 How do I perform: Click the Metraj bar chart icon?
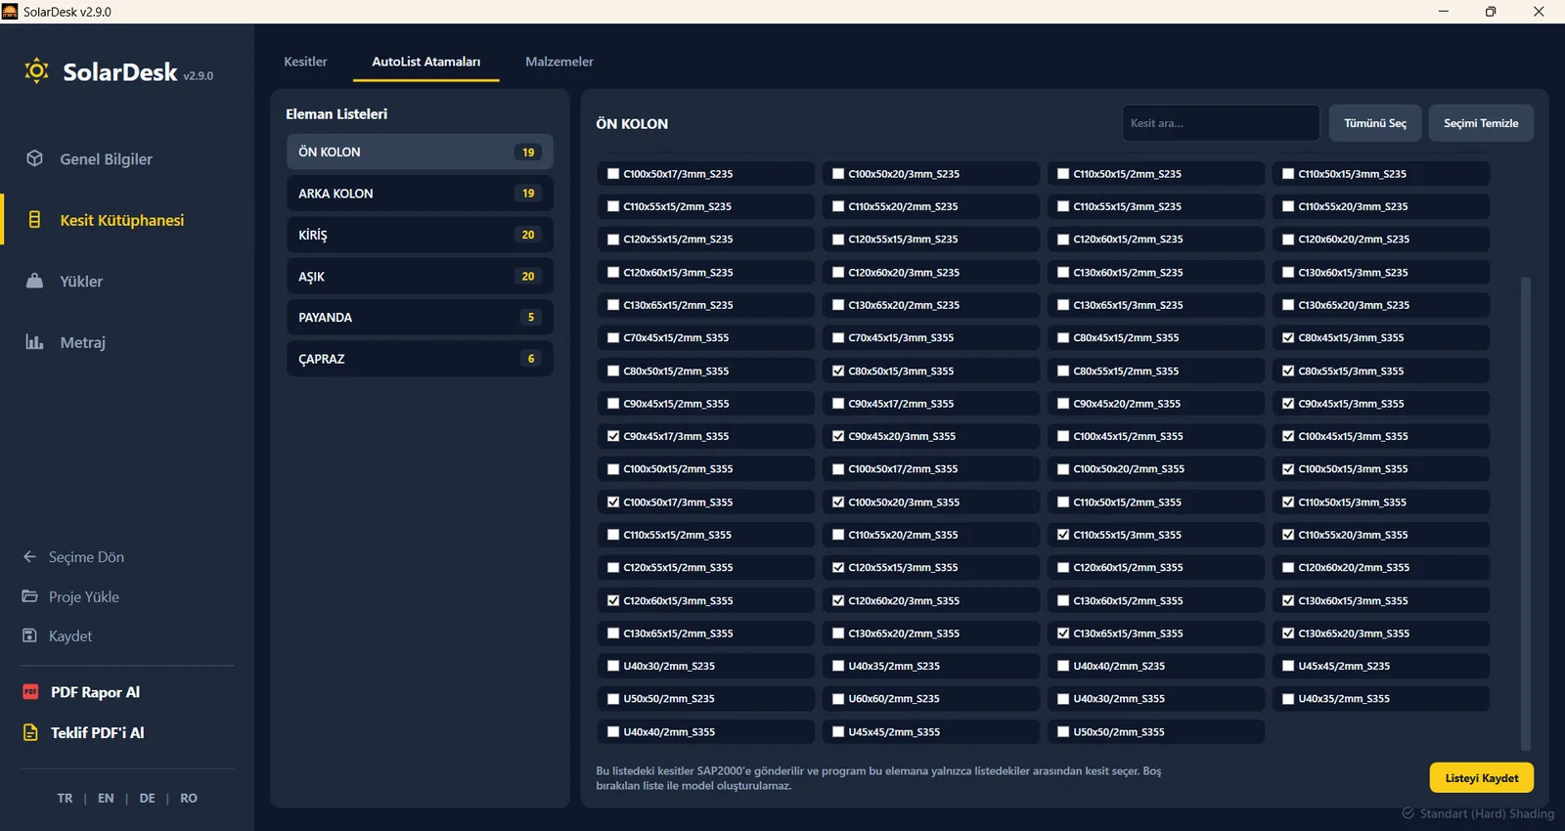(x=34, y=342)
